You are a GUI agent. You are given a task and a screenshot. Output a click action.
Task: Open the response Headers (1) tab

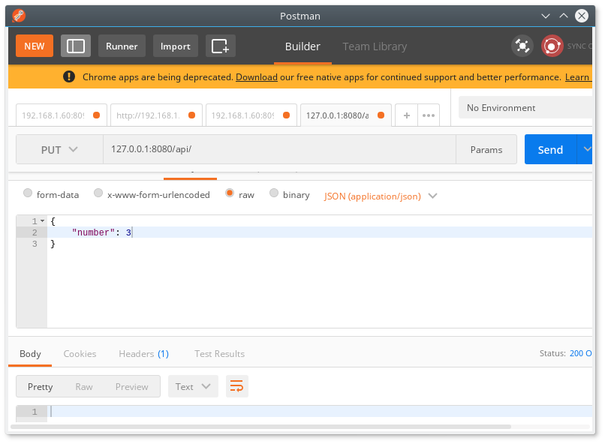(143, 354)
